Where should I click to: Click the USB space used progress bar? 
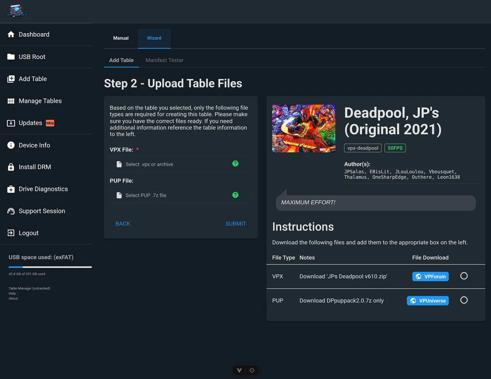(50, 267)
